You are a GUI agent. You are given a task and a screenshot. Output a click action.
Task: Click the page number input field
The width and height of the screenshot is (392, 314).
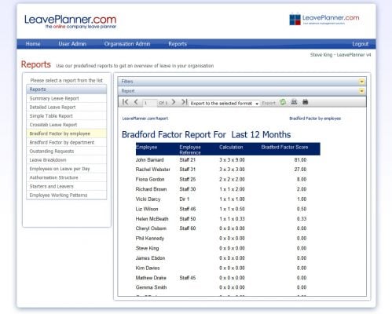pos(150,103)
